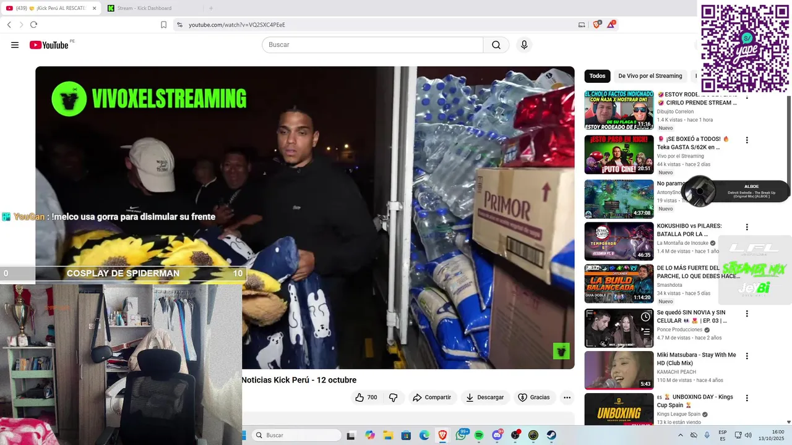The height and width of the screenshot is (445, 792).
Task: Show hidden tray icons chevron in taskbar
Action: pos(681,435)
